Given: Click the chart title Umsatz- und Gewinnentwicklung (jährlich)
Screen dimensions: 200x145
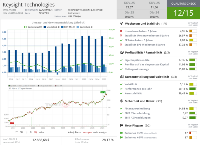Looking at the screenshot, I should tap(58, 22).
